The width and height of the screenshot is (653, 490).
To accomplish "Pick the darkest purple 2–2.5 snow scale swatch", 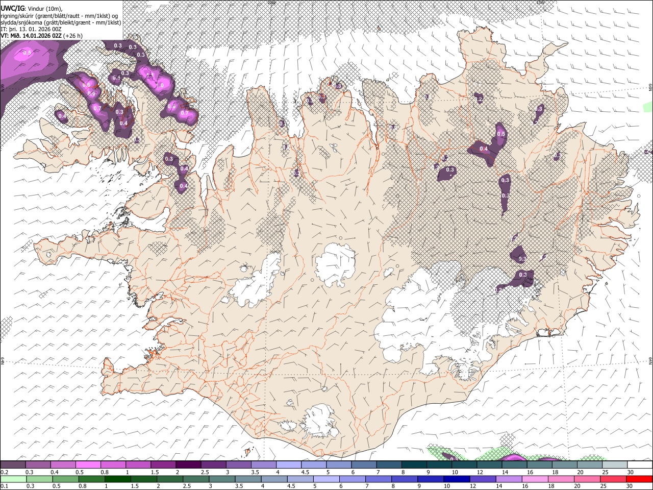I will point(188,464).
